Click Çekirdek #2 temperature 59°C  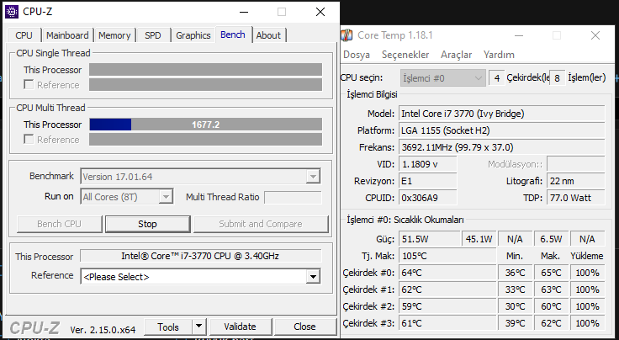447,306
